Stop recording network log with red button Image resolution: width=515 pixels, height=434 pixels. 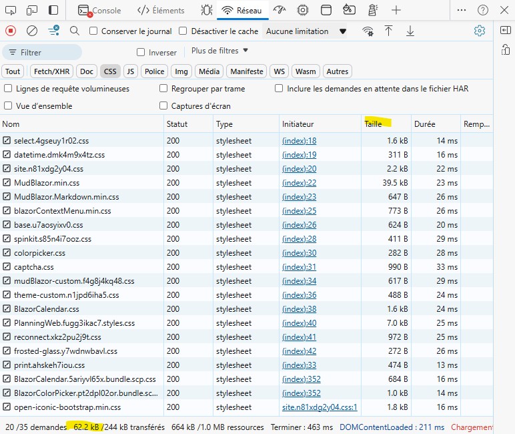pos(11,31)
